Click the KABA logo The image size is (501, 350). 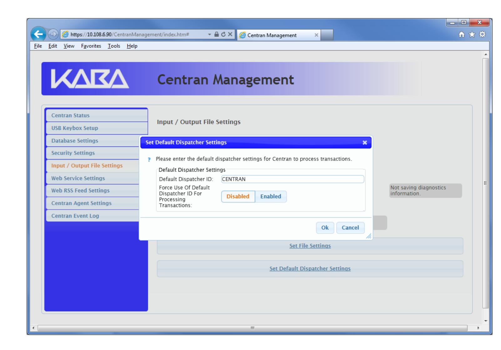tap(90, 79)
